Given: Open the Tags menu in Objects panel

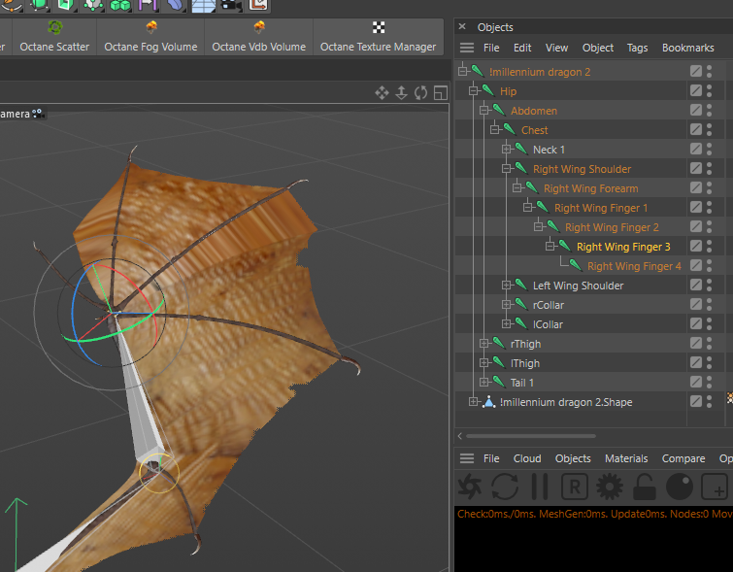Looking at the screenshot, I should [x=637, y=48].
